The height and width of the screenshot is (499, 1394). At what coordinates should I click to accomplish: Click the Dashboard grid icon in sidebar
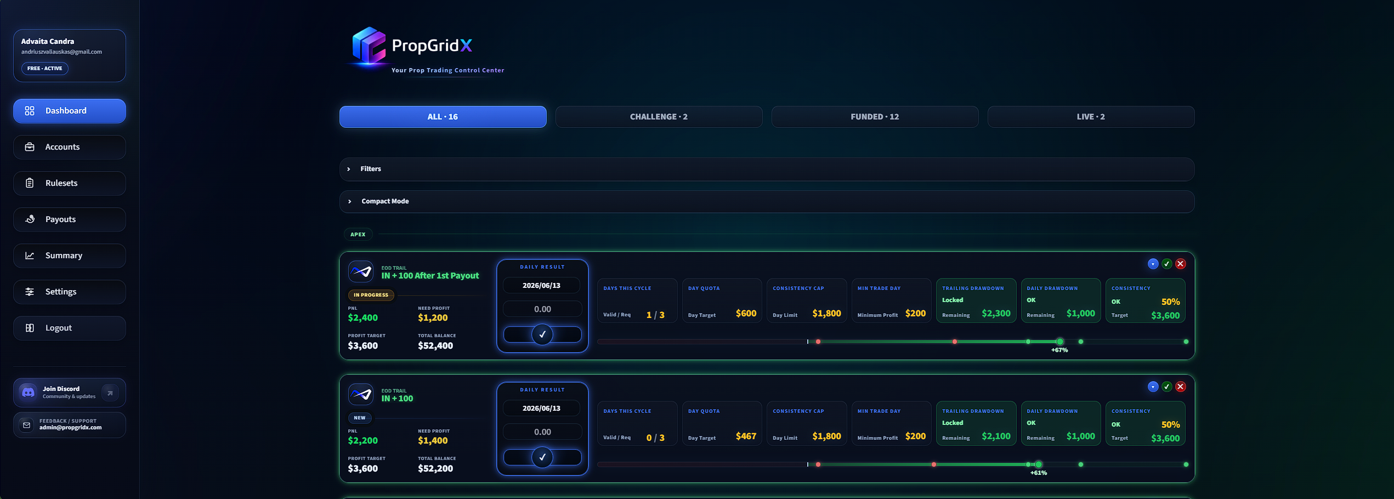(x=30, y=111)
